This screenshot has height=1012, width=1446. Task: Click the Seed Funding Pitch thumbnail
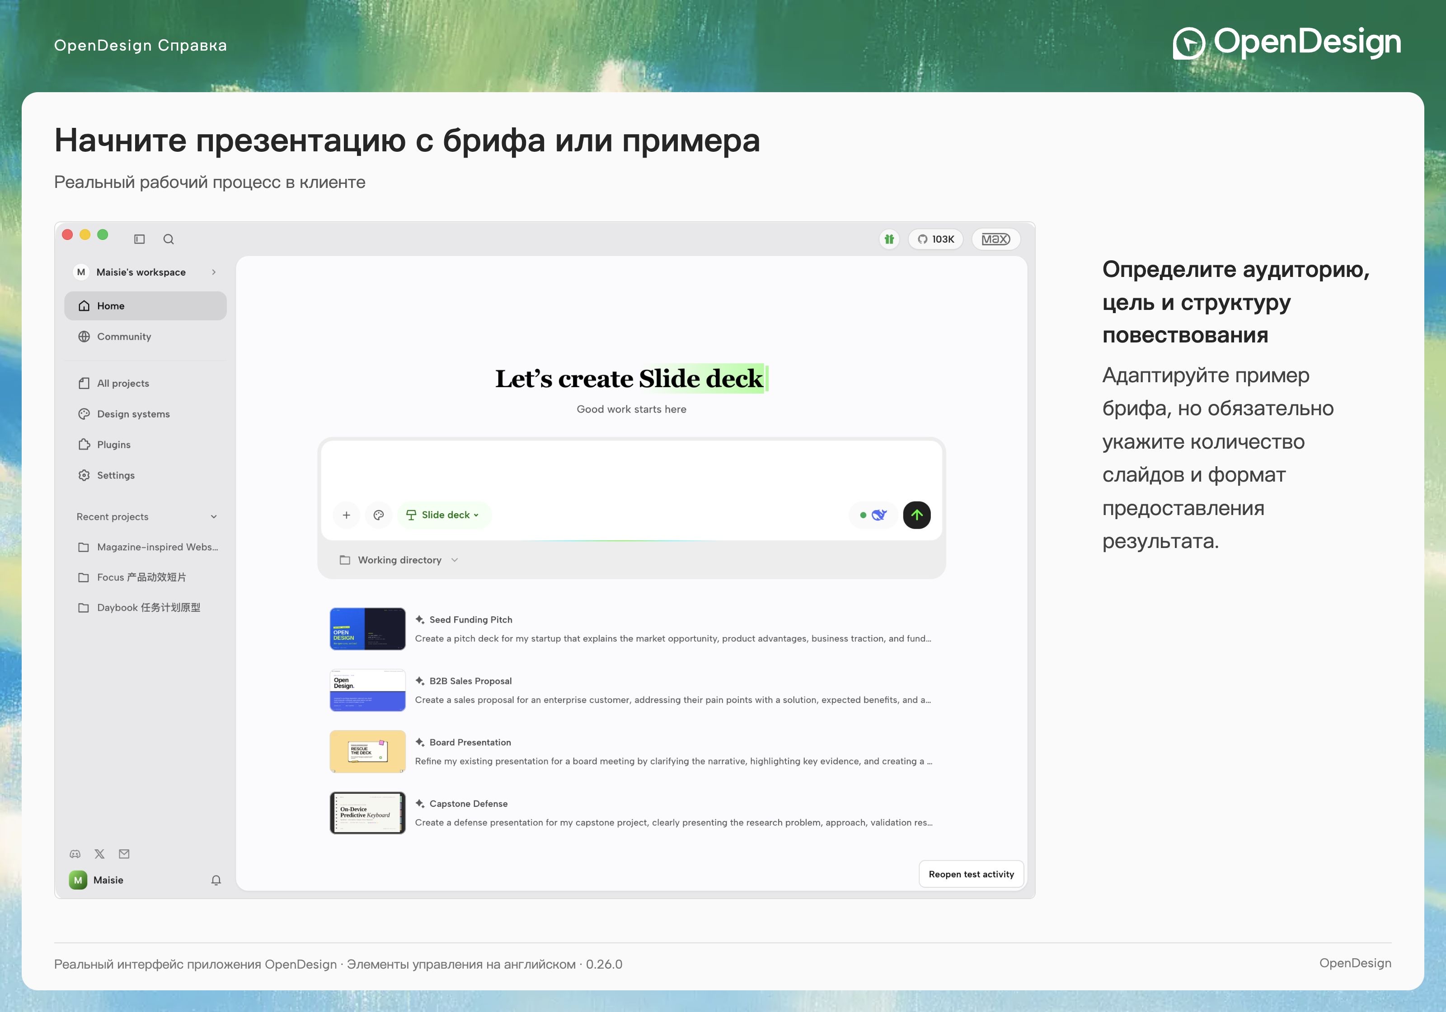pyautogui.click(x=368, y=628)
